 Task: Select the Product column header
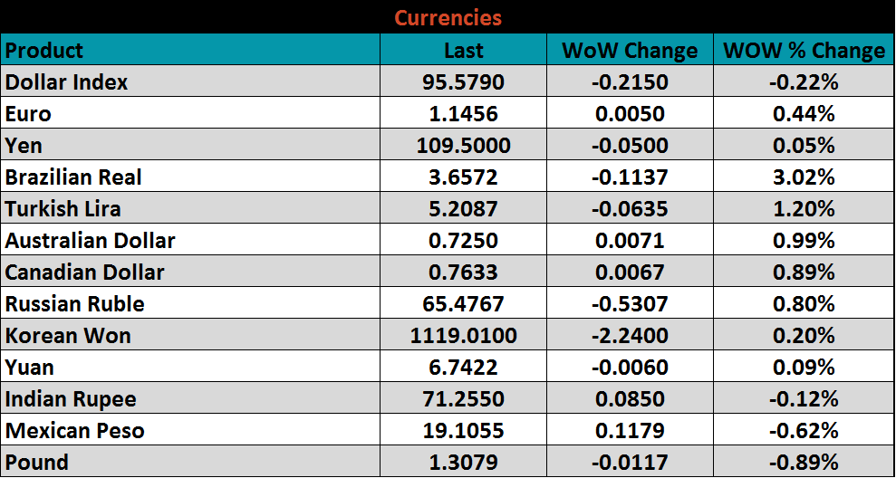point(44,50)
